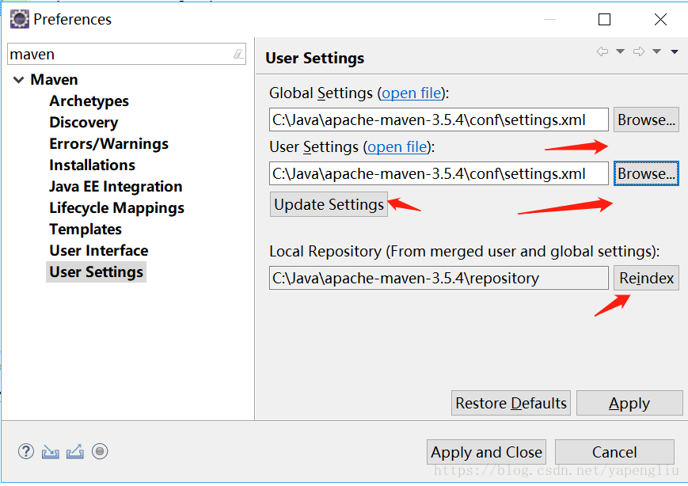Open the Help question mark icon
This screenshot has height=486, width=688.
(26, 451)
